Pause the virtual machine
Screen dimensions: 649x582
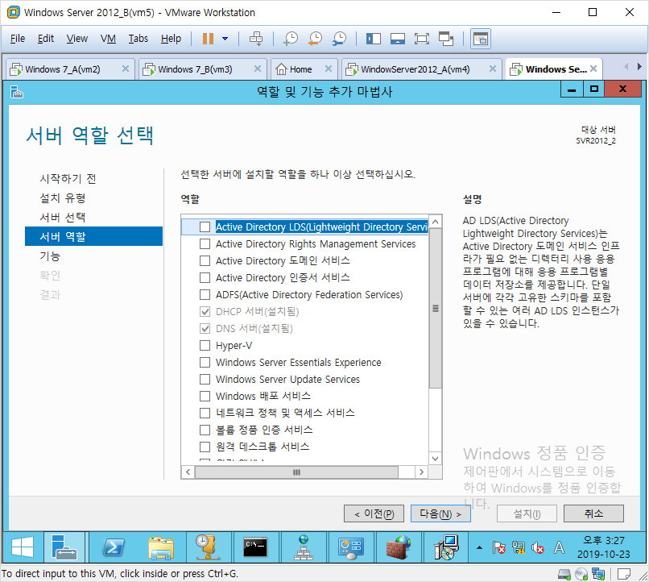coord(208,39)
